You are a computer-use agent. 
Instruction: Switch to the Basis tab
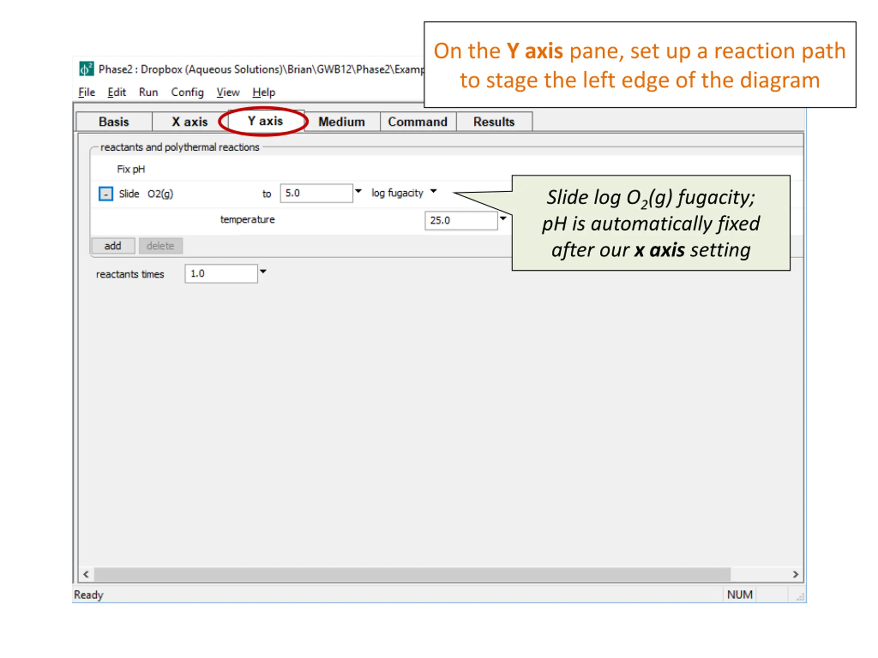click(114, 122)
